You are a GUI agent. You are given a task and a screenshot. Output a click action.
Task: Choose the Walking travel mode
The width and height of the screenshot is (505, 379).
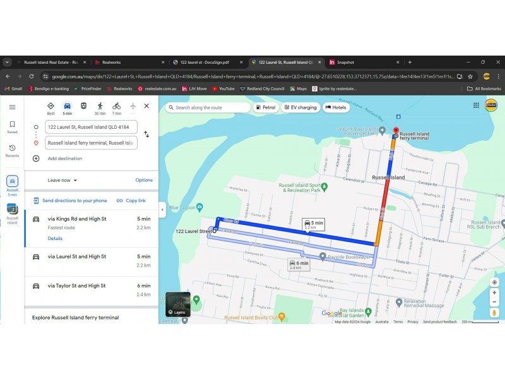(x=100, y=106)
